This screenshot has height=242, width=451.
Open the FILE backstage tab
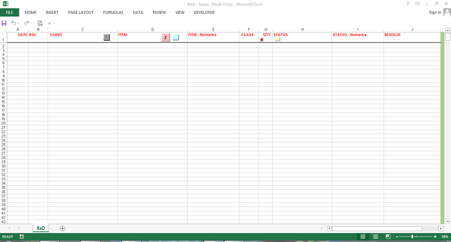pos(9,12)
